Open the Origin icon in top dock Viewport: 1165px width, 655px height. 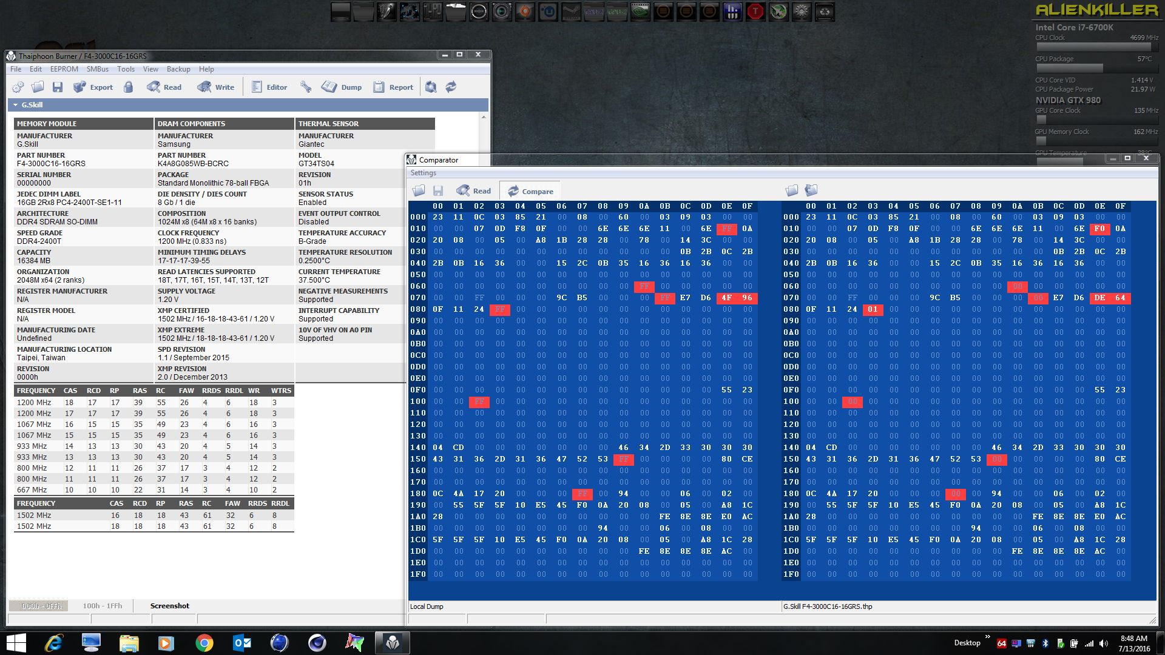coord(525,12)
